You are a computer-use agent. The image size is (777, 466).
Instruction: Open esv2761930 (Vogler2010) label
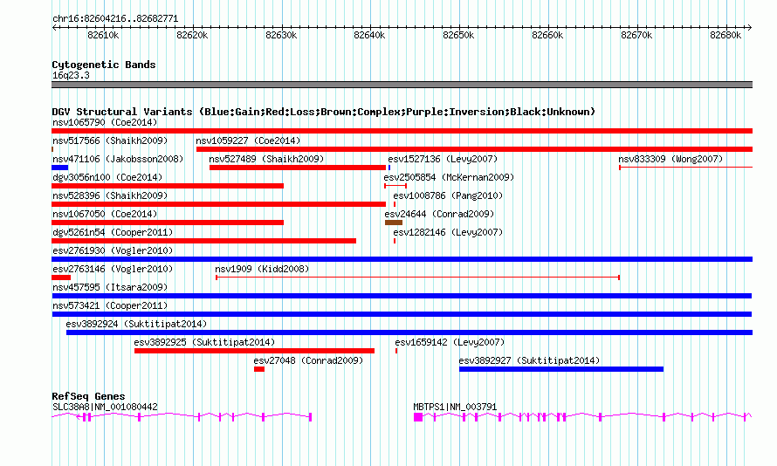pos(113,250)
